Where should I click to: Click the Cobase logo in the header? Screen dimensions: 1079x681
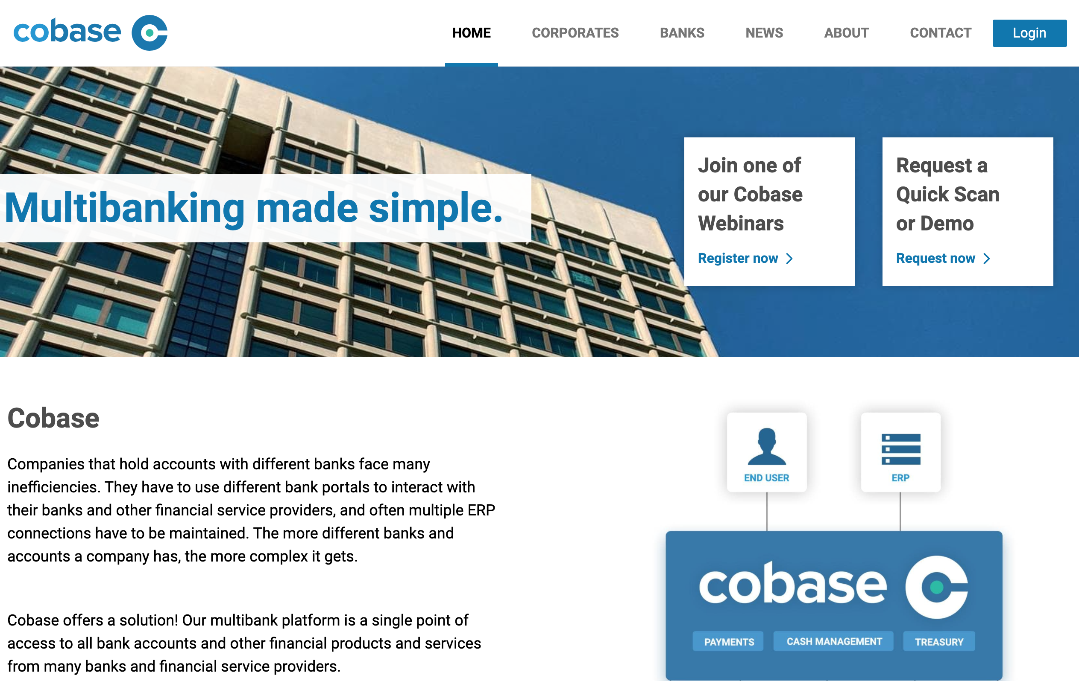(90, 32)
